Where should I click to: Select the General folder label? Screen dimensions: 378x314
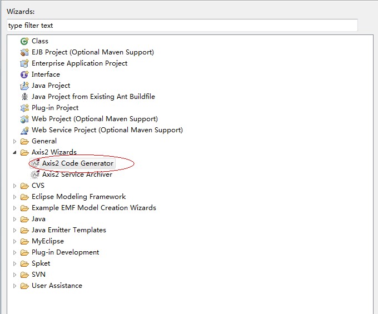[44, 141]
